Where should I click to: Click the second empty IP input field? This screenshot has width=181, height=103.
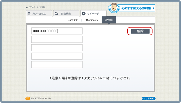57,39
